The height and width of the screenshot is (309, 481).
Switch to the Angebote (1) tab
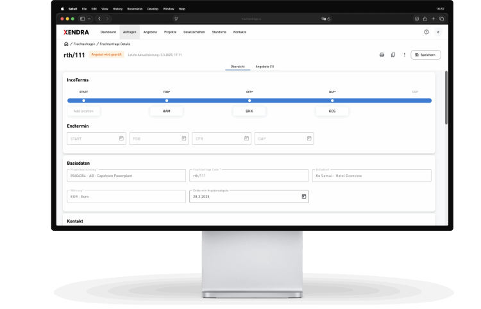[x=264, y=67]
